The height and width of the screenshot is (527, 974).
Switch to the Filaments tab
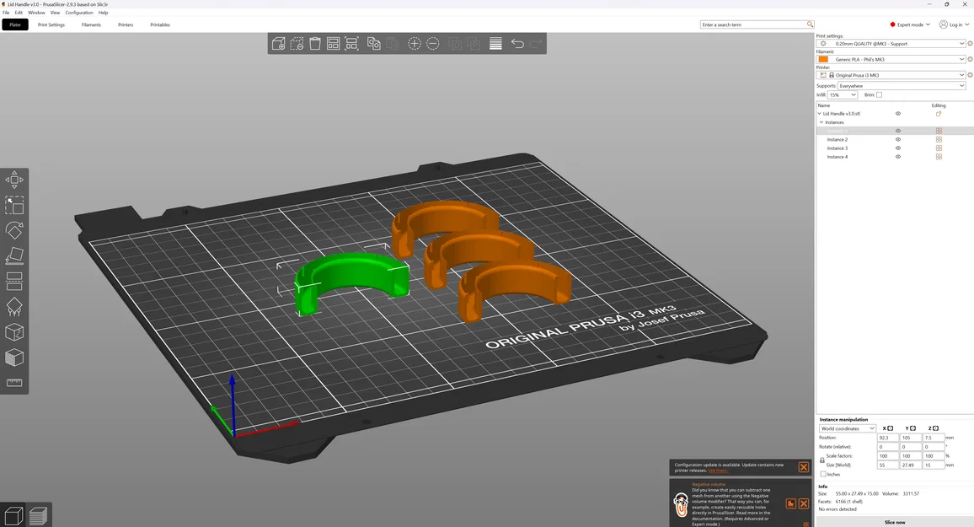click(91, 24)
